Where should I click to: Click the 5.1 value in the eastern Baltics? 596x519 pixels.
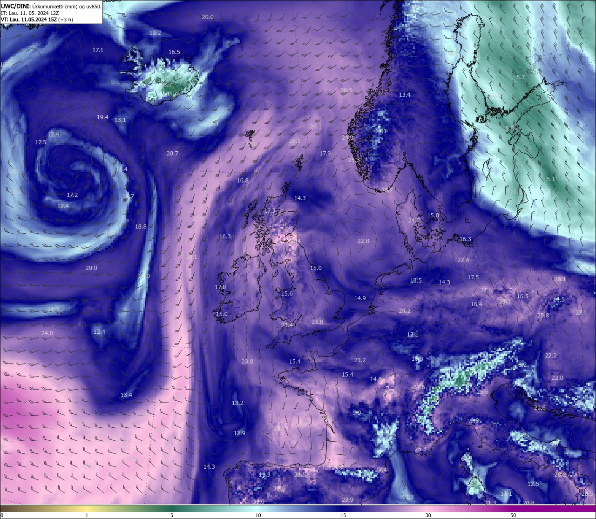[x=551, y=179]
